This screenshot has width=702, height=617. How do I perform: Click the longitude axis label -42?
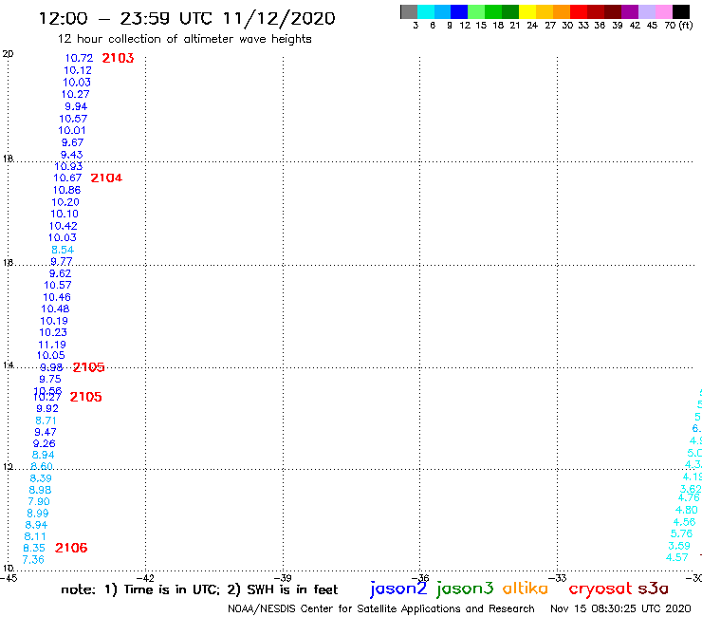[146, 578]
